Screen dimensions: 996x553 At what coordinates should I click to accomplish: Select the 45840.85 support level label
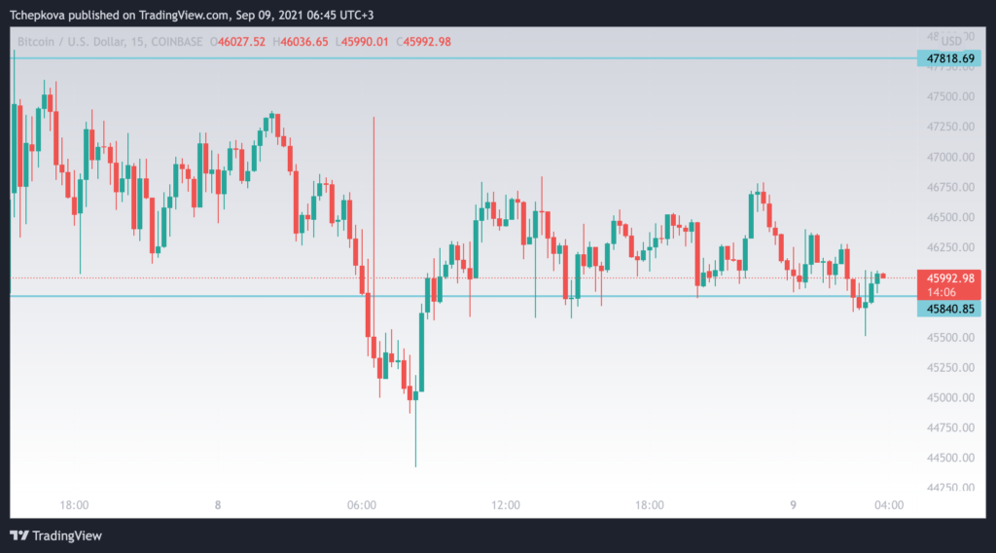pyautogui.click(x=949, y=309)
